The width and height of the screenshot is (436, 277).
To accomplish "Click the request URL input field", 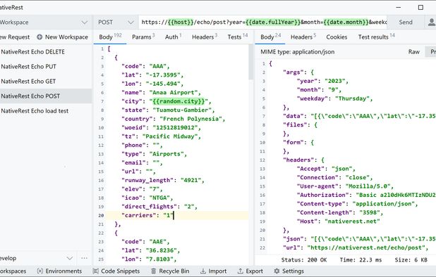I will pyautogui.click(x=262, y=22).
